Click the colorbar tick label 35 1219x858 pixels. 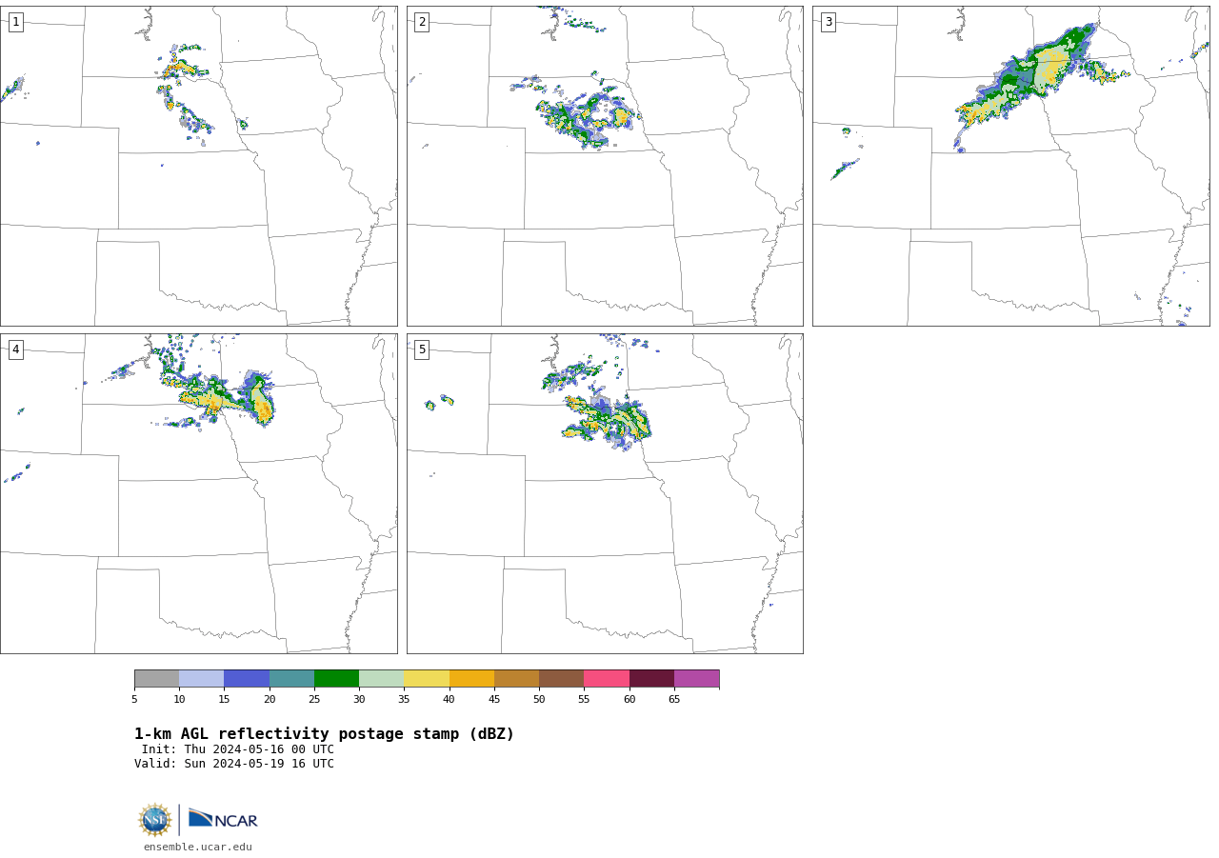tap(404, 700)
